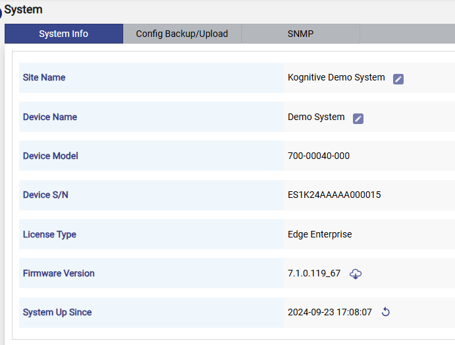Open the Config Backup/Upload tab

(x=182, y=34)
